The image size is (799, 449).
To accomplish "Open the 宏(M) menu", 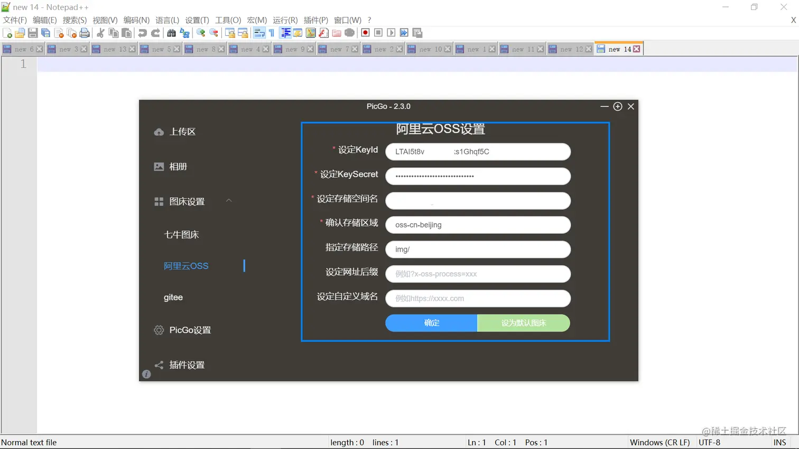I will tap(257, 20).
